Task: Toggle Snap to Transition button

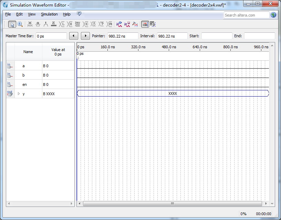Action: (145, 24)
